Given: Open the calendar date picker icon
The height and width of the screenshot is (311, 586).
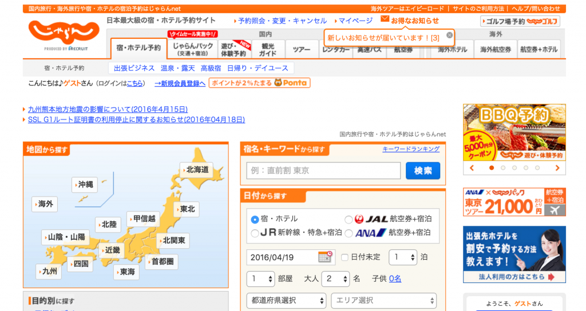Looking at the screenshot, I should [x=325, y=257].
